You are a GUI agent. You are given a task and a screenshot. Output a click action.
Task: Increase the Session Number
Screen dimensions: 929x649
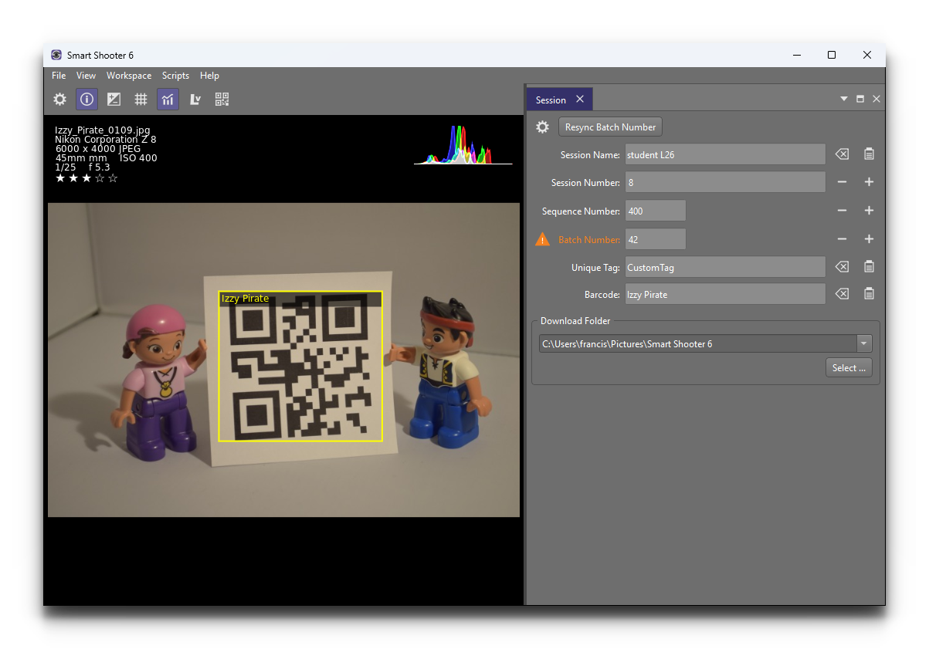(x=869, y=182)
